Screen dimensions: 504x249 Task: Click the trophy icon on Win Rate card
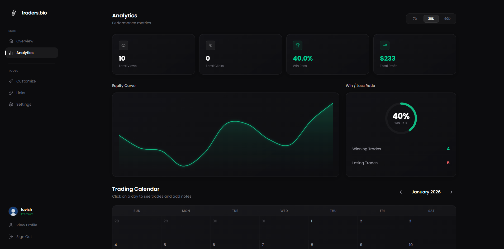(x=297, y=45)
